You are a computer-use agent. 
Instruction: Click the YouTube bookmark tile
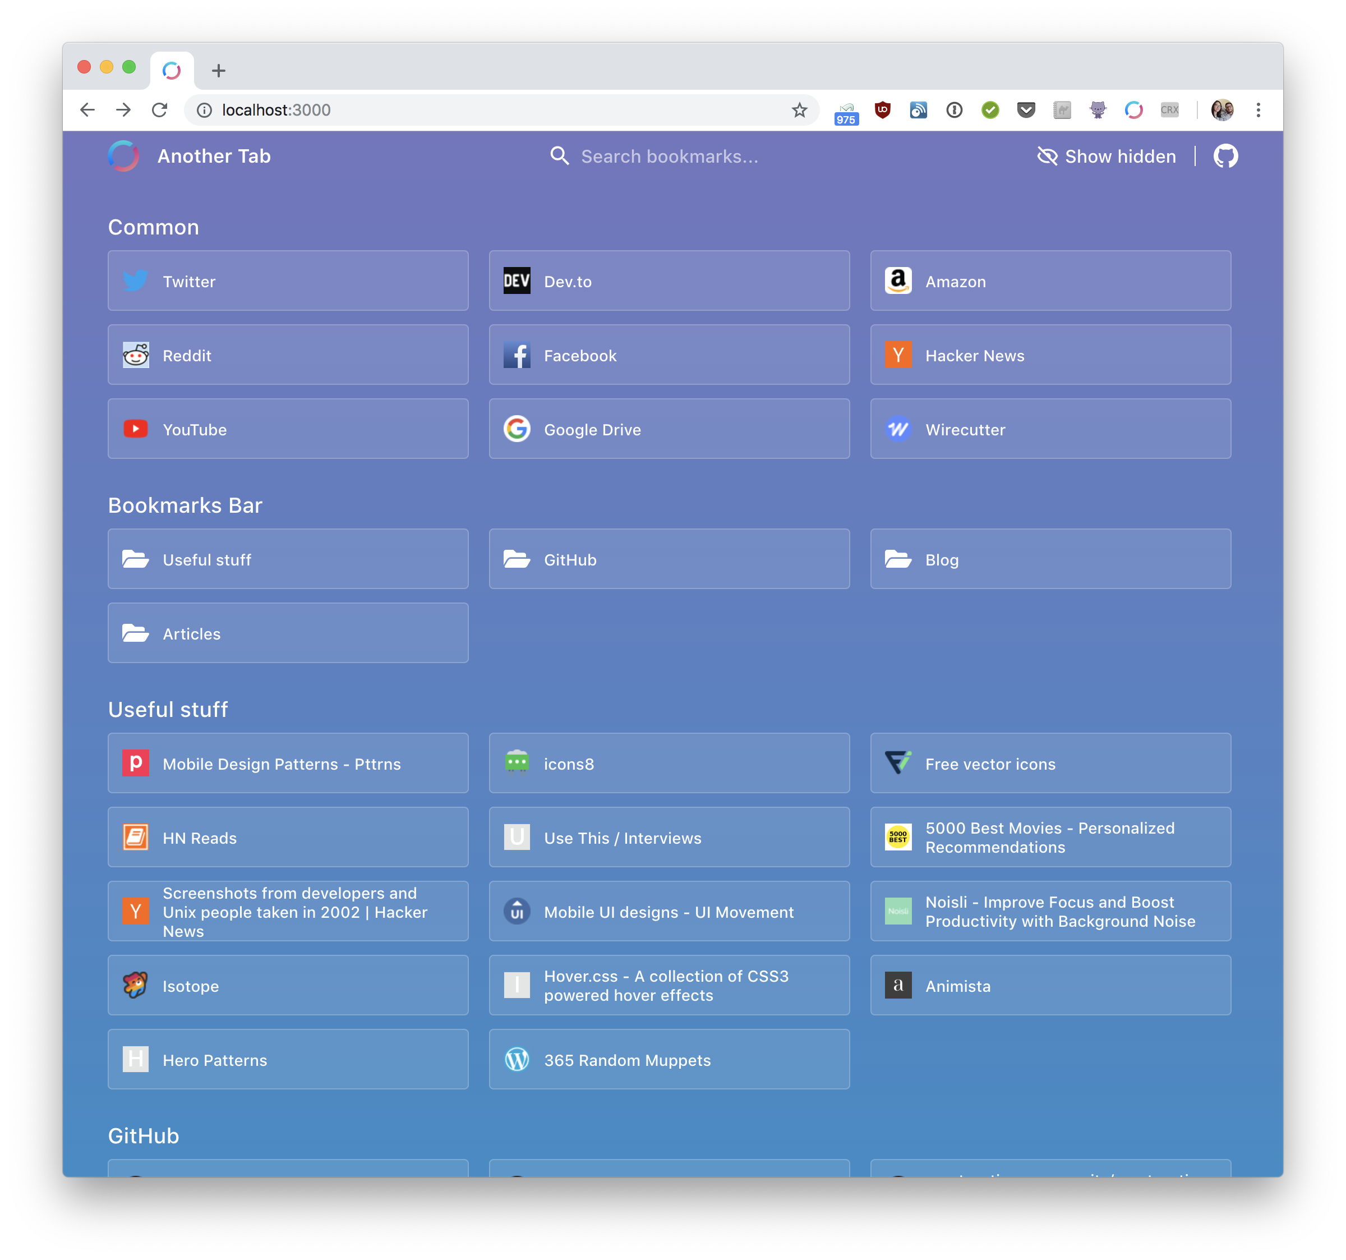[288, 429]
